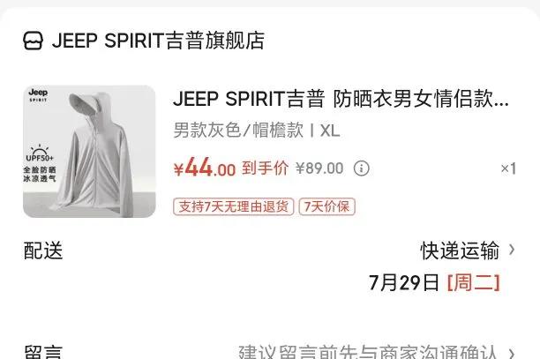The image size is (540, 359).
Task: Tap the 7天价保 tag
Action: coord(326,206)
